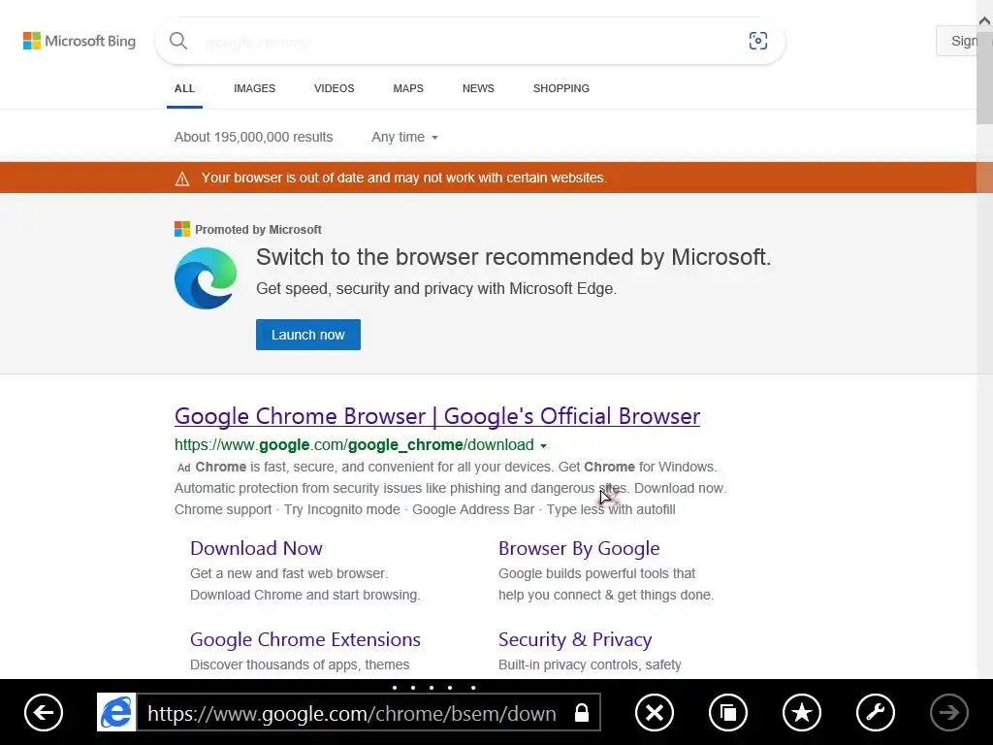Open page tools wrench button
The image size is (993, 745).
(876, 713)
